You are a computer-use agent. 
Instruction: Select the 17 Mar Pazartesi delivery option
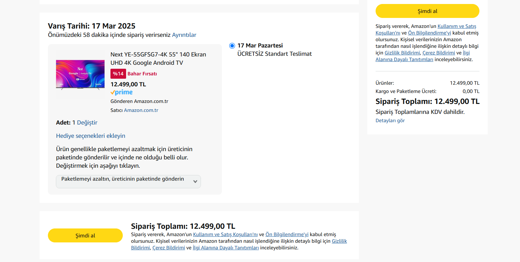tap(232, 46)
